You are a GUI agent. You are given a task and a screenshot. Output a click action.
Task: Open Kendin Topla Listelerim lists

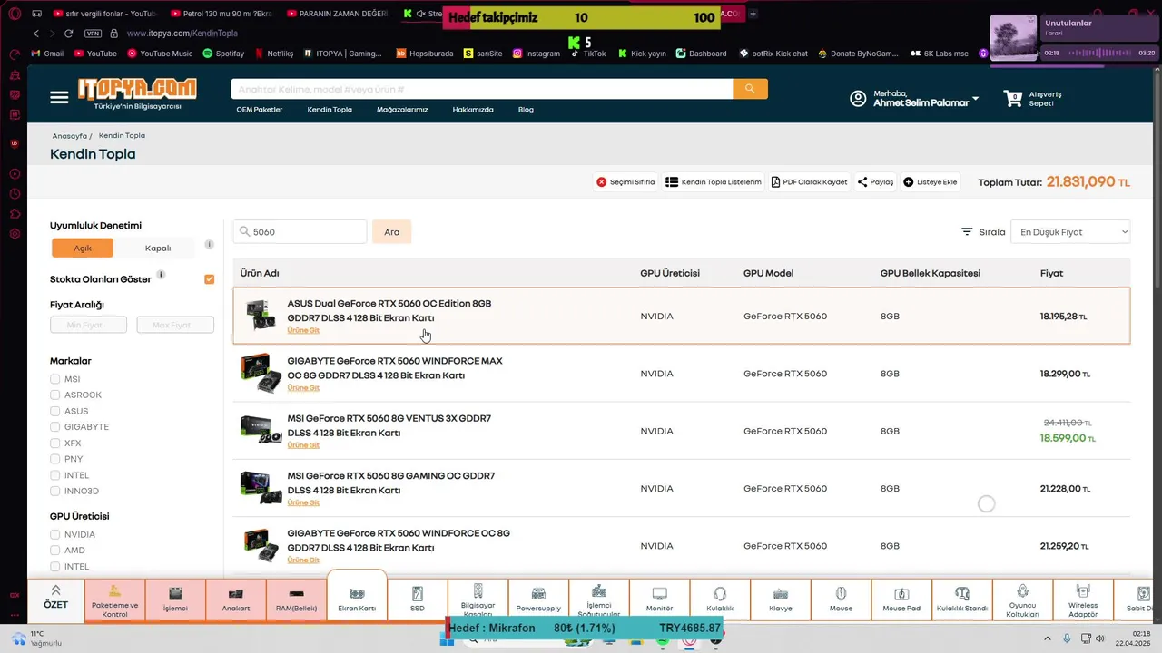(x=714, y=182)
